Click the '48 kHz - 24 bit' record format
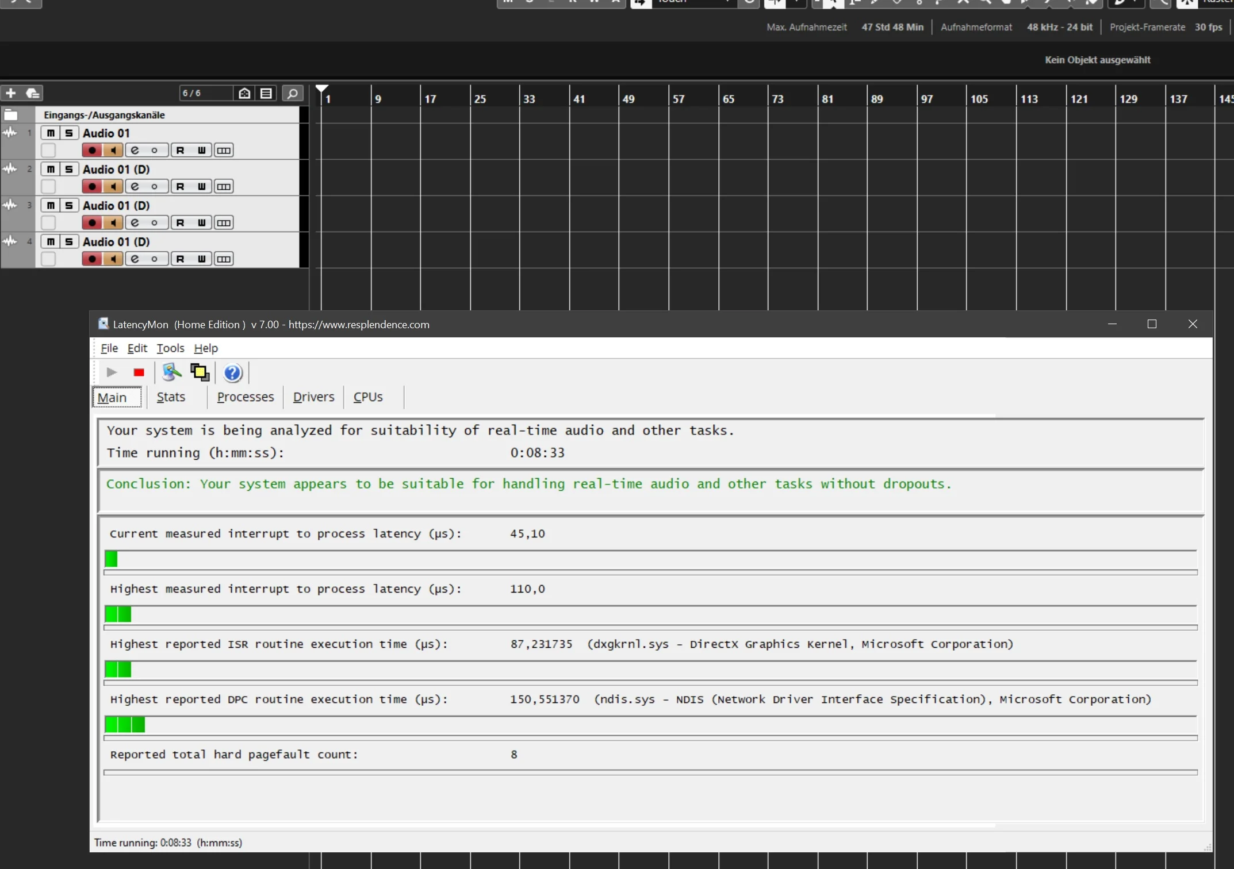This screenshot has width=1234, height=869. coord(1059,27)
